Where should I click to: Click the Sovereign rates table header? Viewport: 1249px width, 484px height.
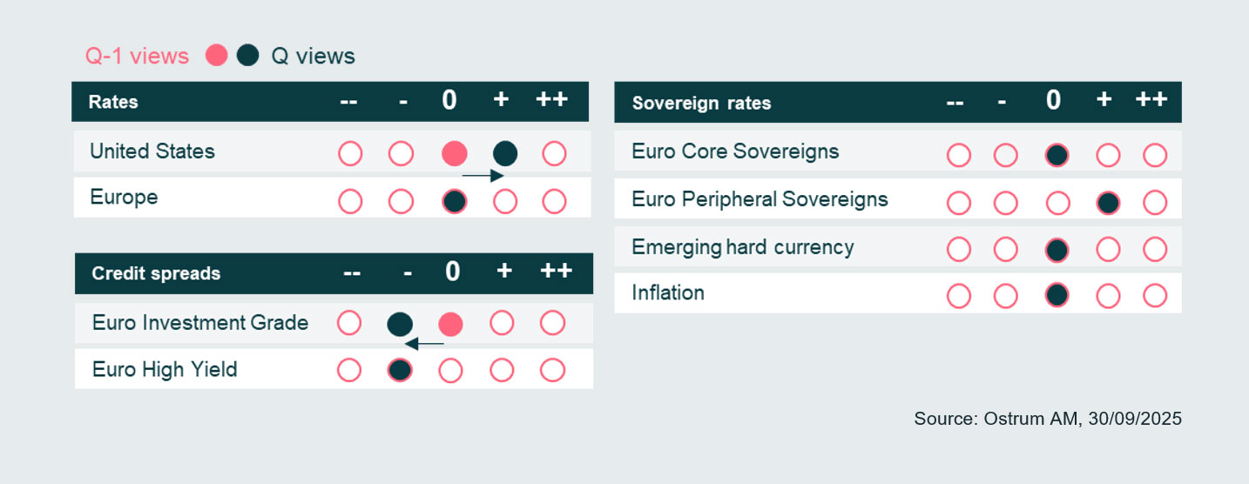(x=701, y=103)
